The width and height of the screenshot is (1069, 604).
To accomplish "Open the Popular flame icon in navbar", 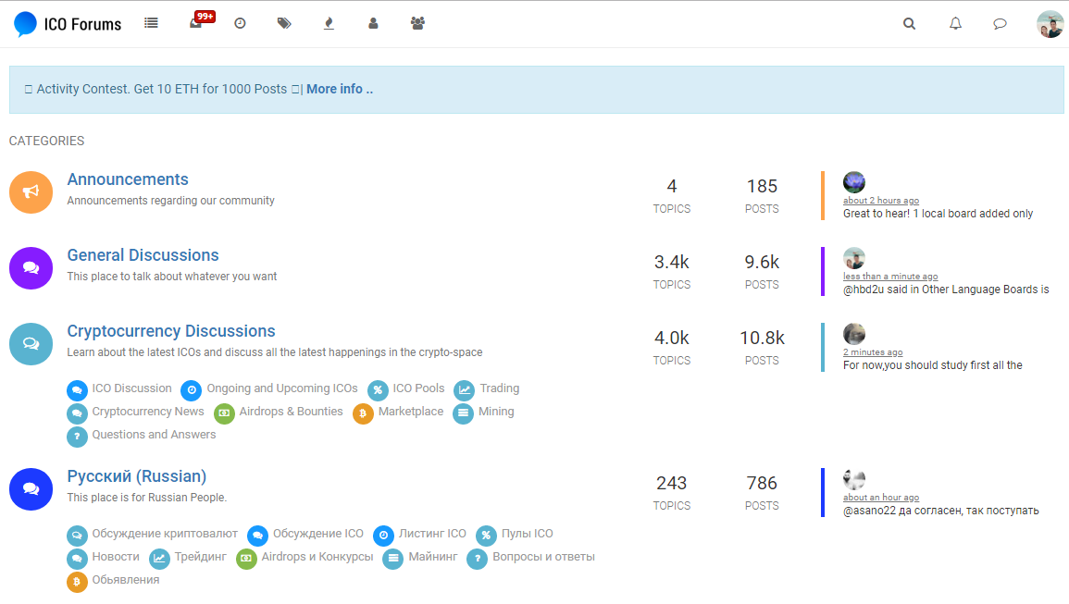I will (329, 23).
